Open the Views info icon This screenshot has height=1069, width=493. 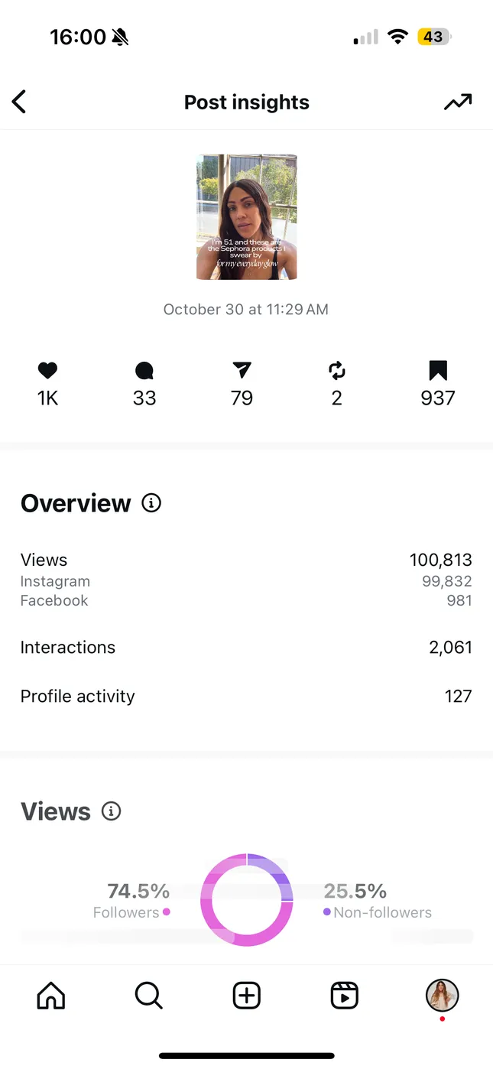point(112,811)
